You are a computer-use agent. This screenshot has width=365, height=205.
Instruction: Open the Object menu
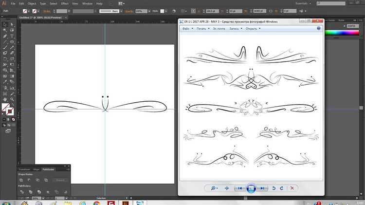tap(32, 3)
